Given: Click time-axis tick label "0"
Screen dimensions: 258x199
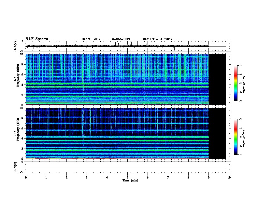Looking at the screenshot, I should (26, 178).
